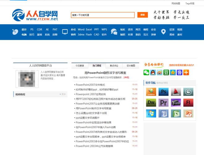Open the PAT navigation item
Screen dimensions: 204x155
[x=55, y=30]
